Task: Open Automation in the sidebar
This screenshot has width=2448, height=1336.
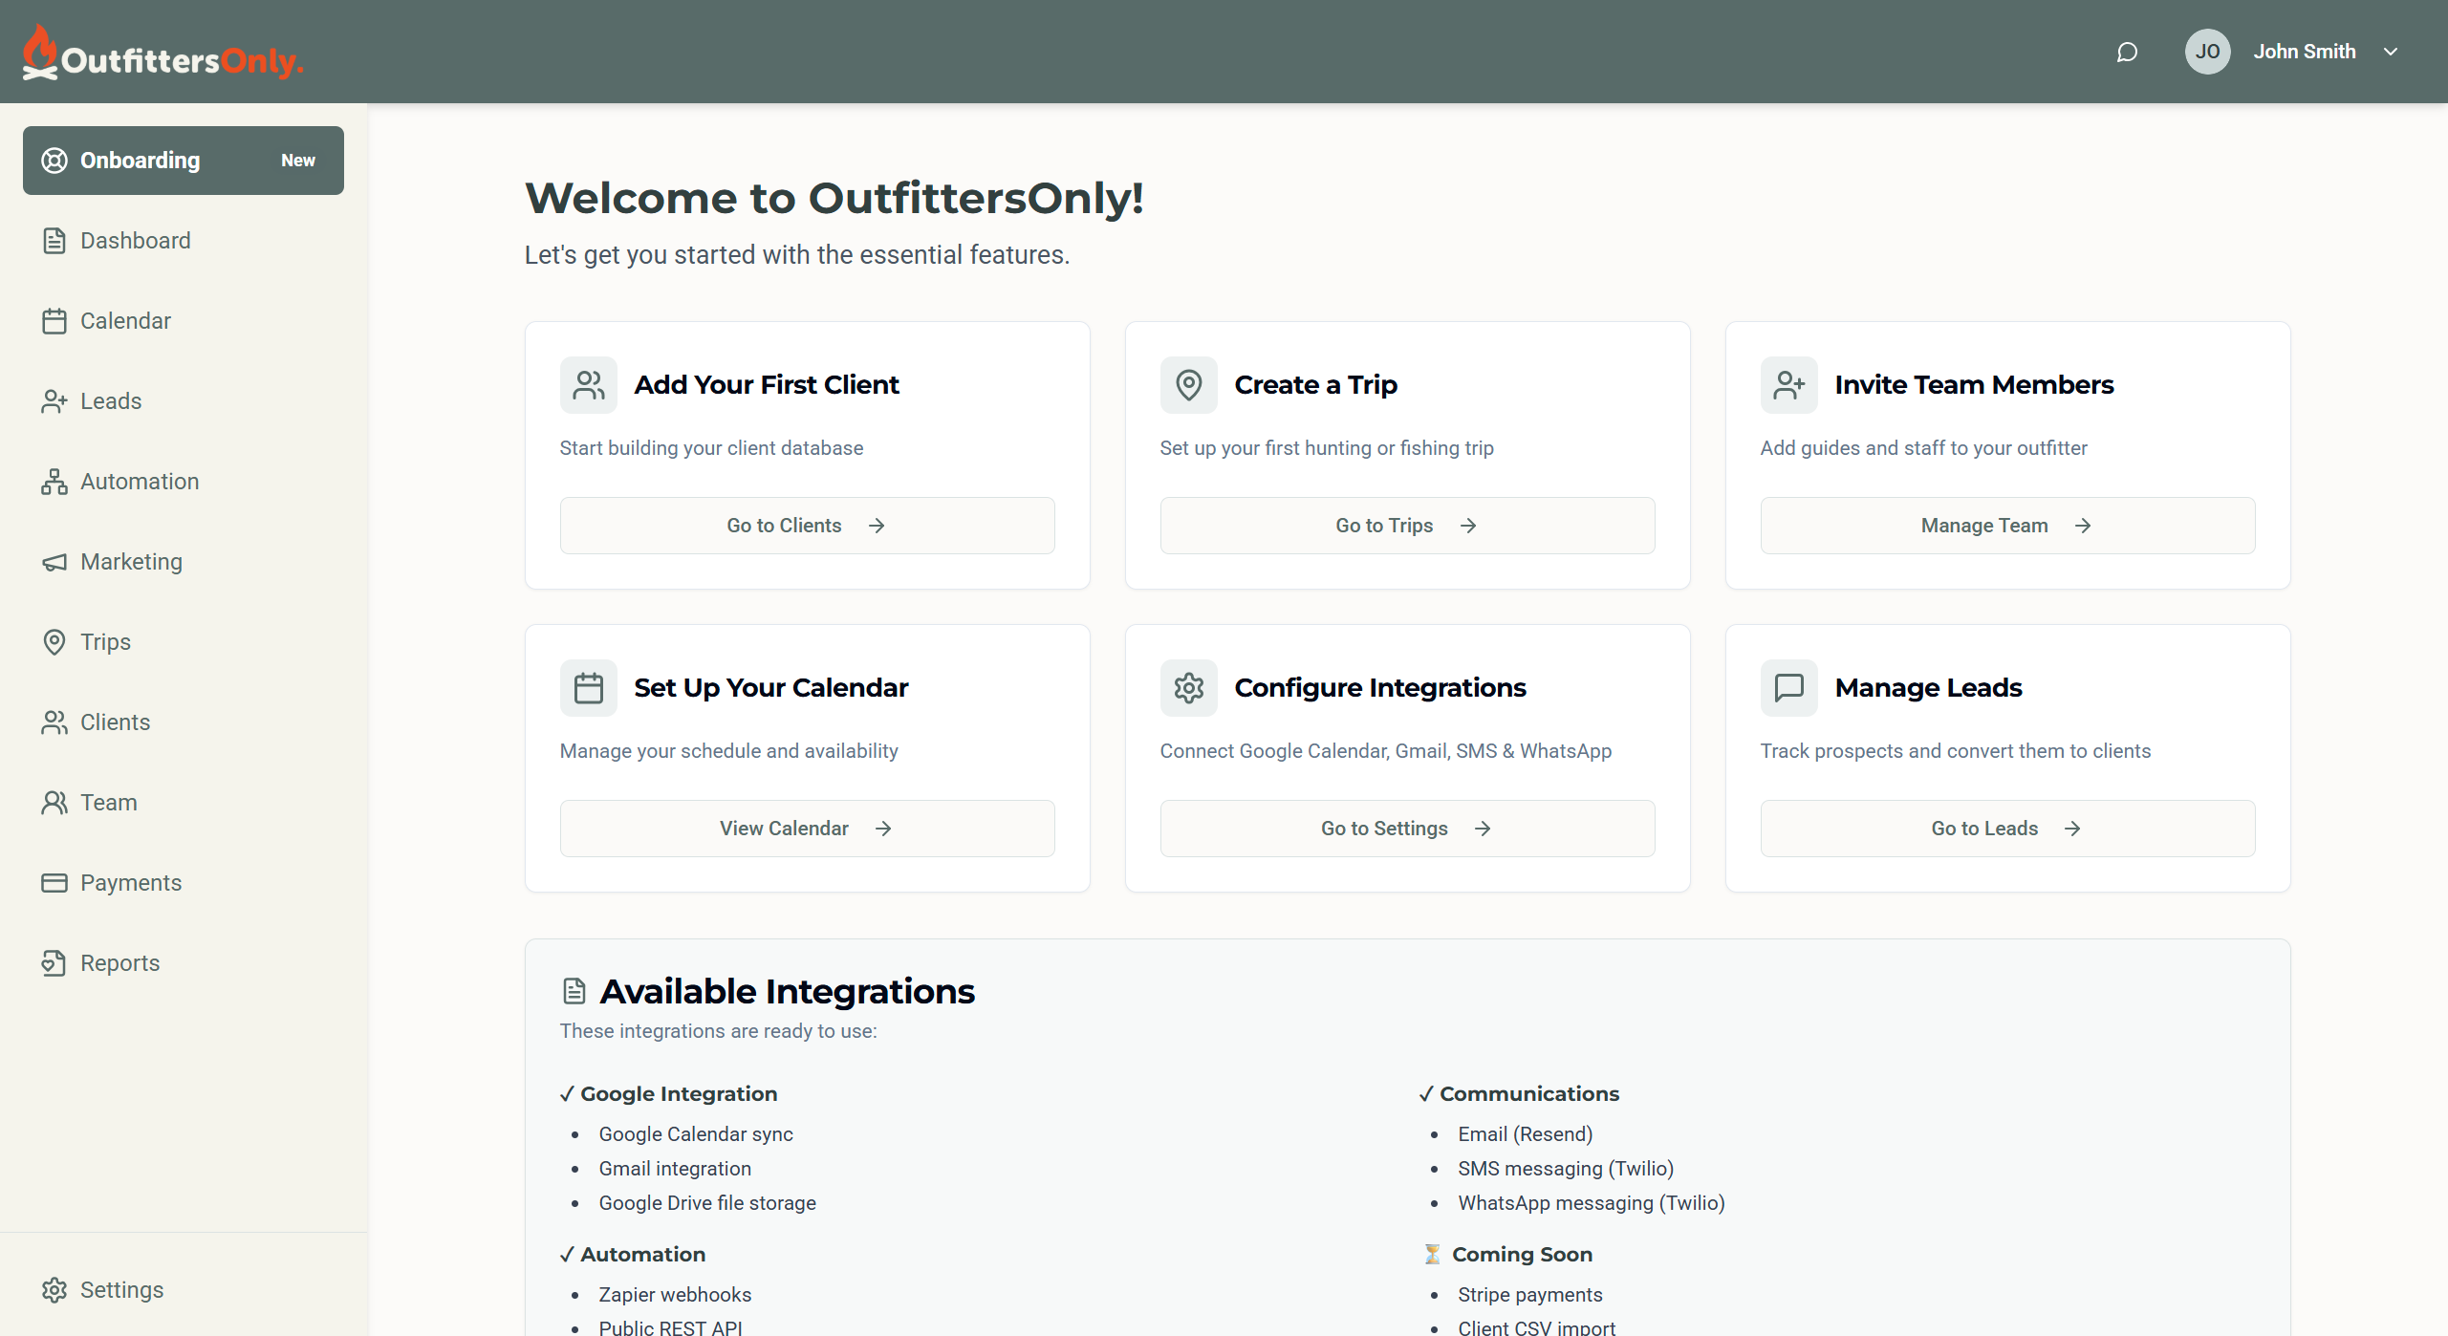Action: click(140, 482)
